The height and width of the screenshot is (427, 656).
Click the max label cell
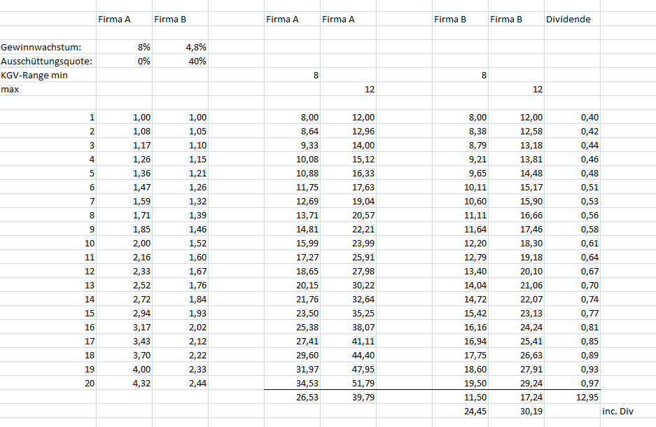click(x=48, y=89)
